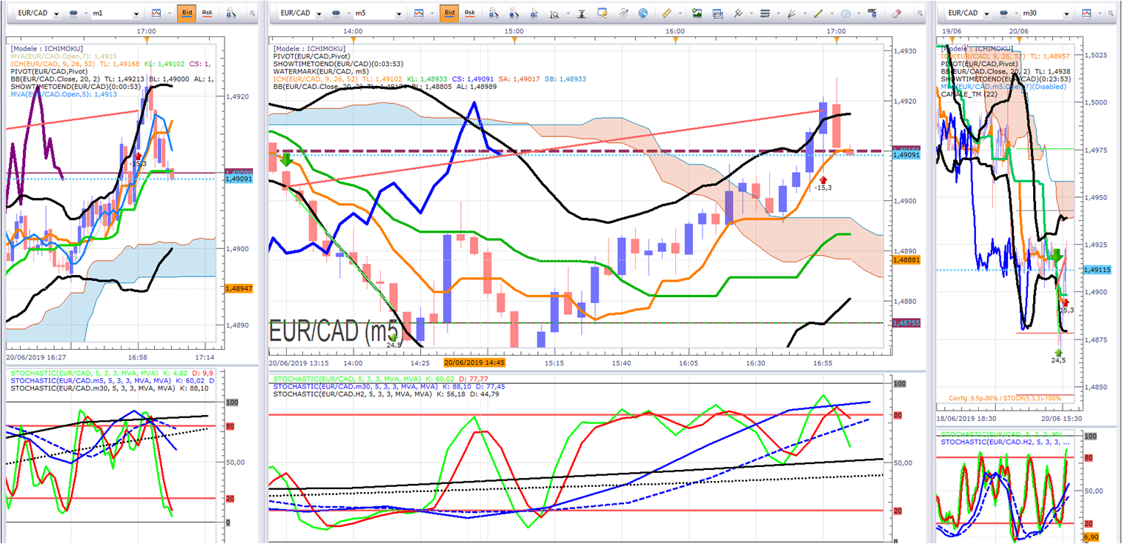Select the cursor zoom tool in the m5 toolbar
Viewport: 1122px width, 544px height.
coord(534,13)
